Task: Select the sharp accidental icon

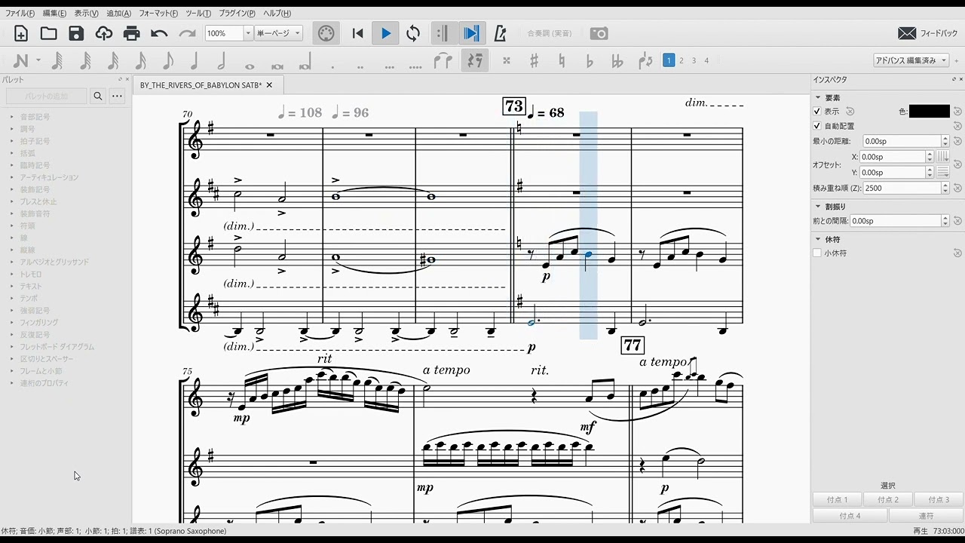Action: click(534, 61)
